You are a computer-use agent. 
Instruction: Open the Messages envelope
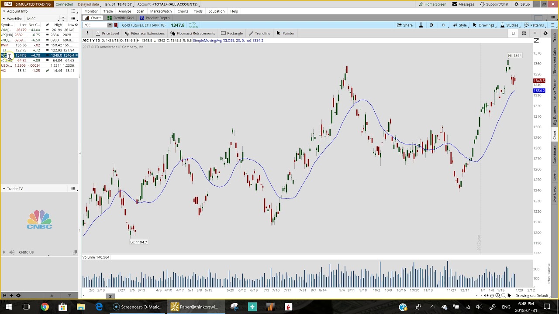pyautogui.click(x=463, y=4)
